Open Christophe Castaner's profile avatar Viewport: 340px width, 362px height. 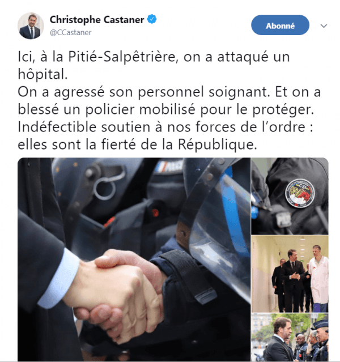coord(31,26)
